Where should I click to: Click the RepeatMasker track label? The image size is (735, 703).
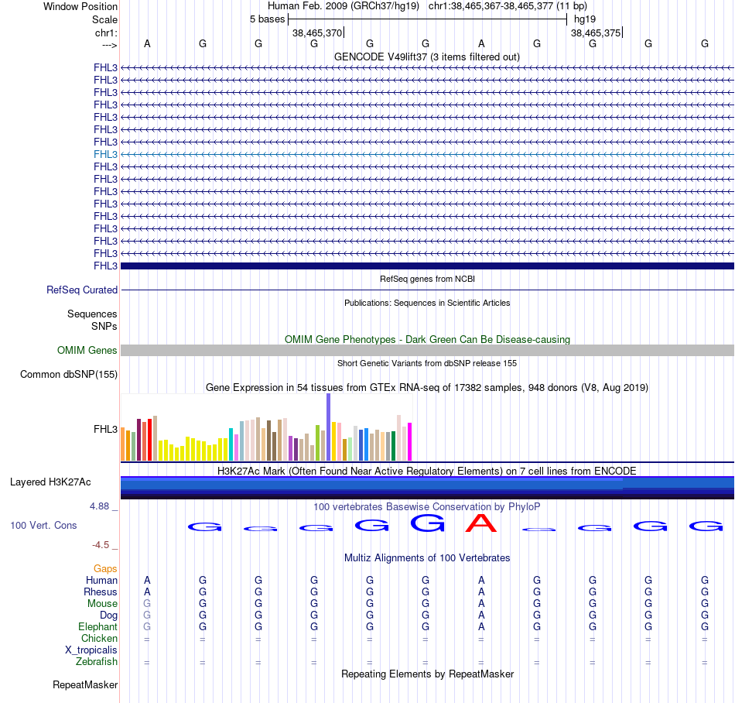click(x=85, y=684)
